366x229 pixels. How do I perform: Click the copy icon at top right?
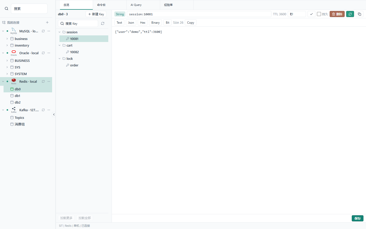tap(359, 14)
